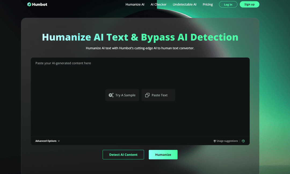Viewport: 290px width, 174px height.
Task: Visit the Pricing page
Action: (x=208, y=5)
